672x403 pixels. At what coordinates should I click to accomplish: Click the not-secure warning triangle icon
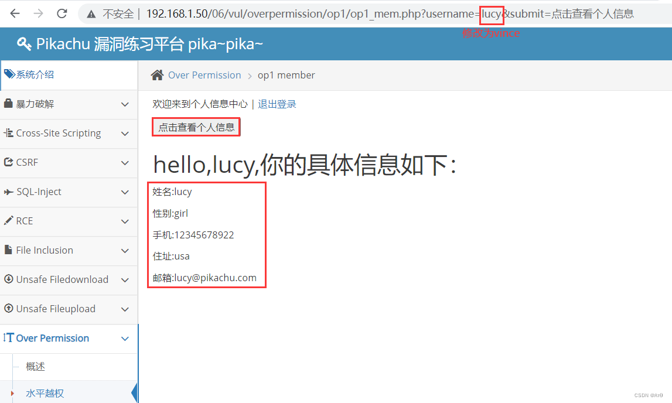(x=91, y=14)
